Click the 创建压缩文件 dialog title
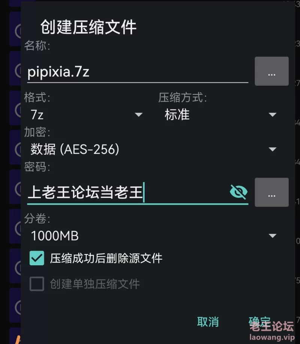The height and width of the screenshot is (344, 300). coord(88,27)
